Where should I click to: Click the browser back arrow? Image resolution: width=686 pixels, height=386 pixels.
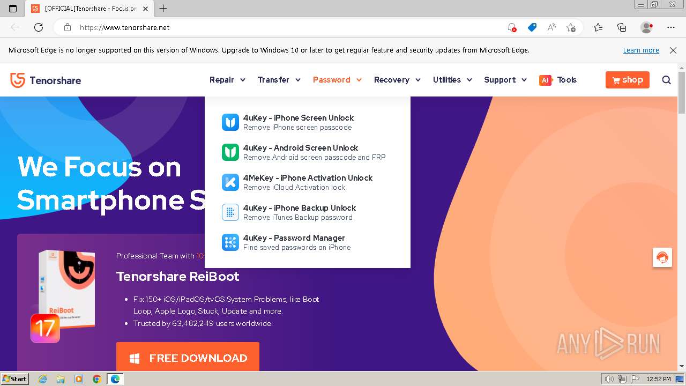click(15, 27)
